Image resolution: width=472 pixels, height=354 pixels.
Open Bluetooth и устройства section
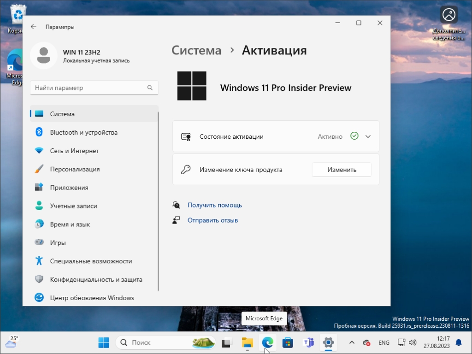click(x=94, y=132)
